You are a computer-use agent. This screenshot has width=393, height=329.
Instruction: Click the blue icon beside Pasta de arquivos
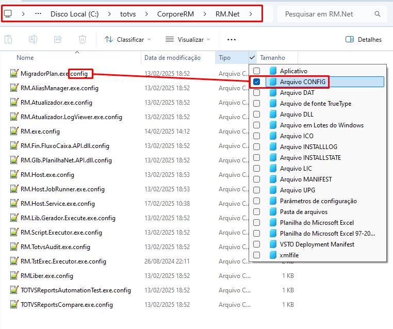[273, 212]
